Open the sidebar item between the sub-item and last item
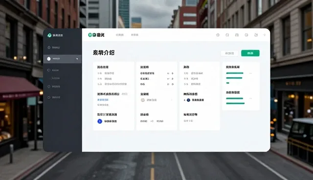The width and height of the screenshot is (313, 180). [53, 87]
